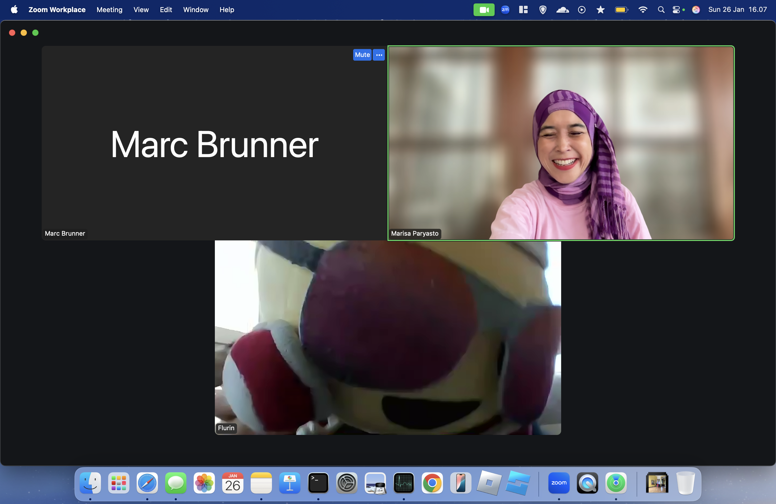Click the window tiling icon in menu bar
The height and width of the screenshot is (504, 776).
click(x=523, y=10)
